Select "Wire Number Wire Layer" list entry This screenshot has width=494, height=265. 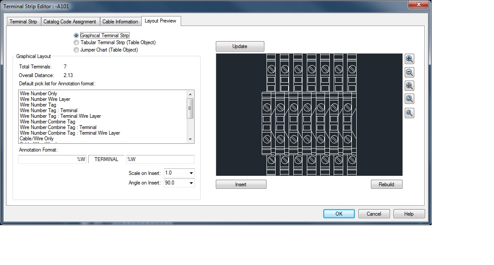(x=45, y=99)
